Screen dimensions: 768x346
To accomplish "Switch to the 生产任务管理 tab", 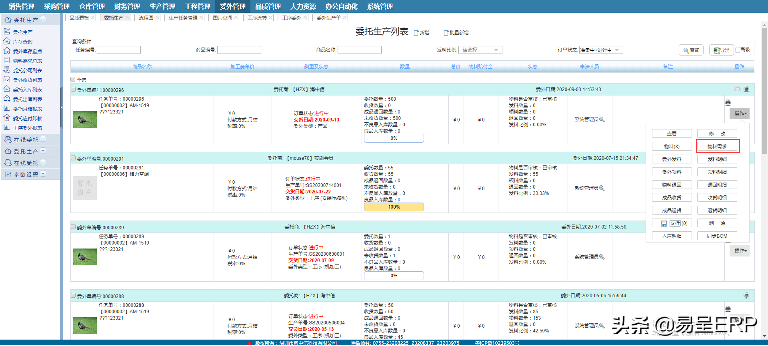I will click(183, 18).
